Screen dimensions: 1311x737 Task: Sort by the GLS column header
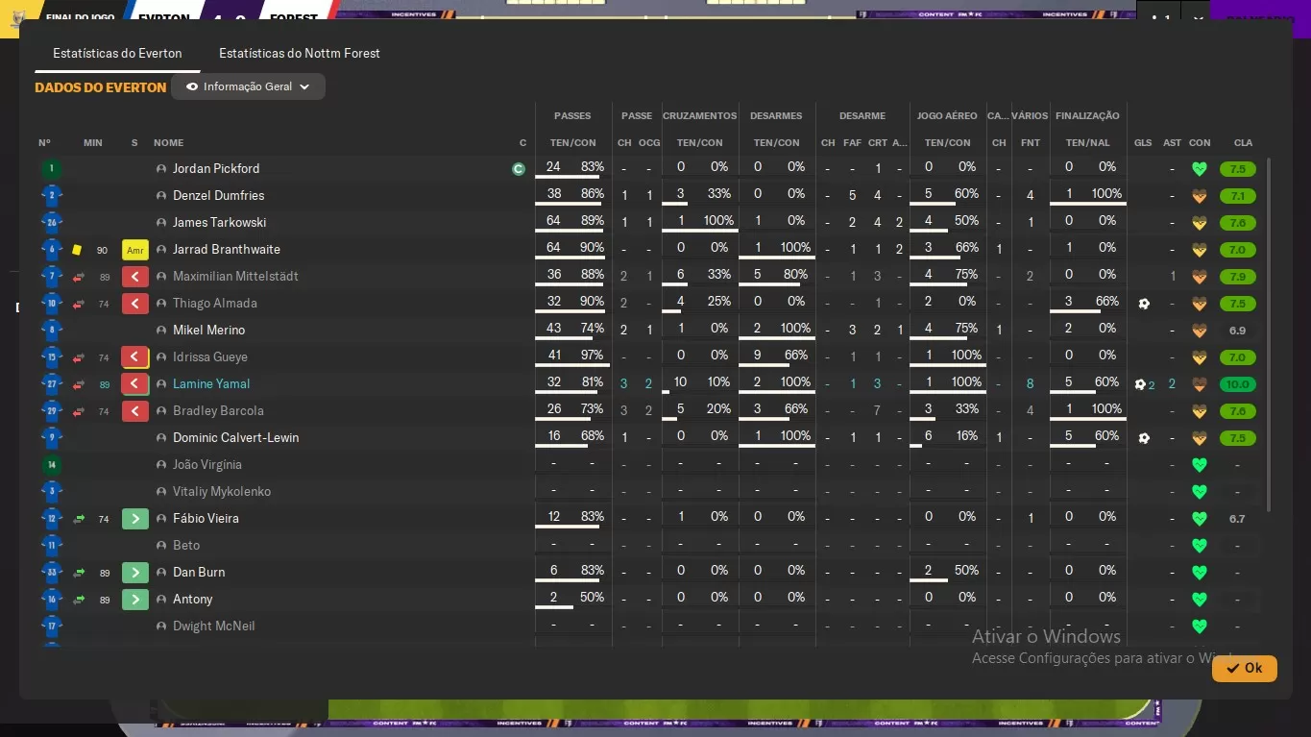tap(1143, 143)
